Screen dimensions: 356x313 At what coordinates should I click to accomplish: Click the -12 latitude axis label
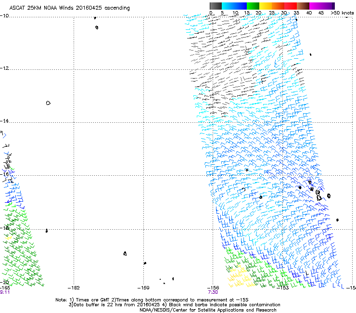pos(4,68)
